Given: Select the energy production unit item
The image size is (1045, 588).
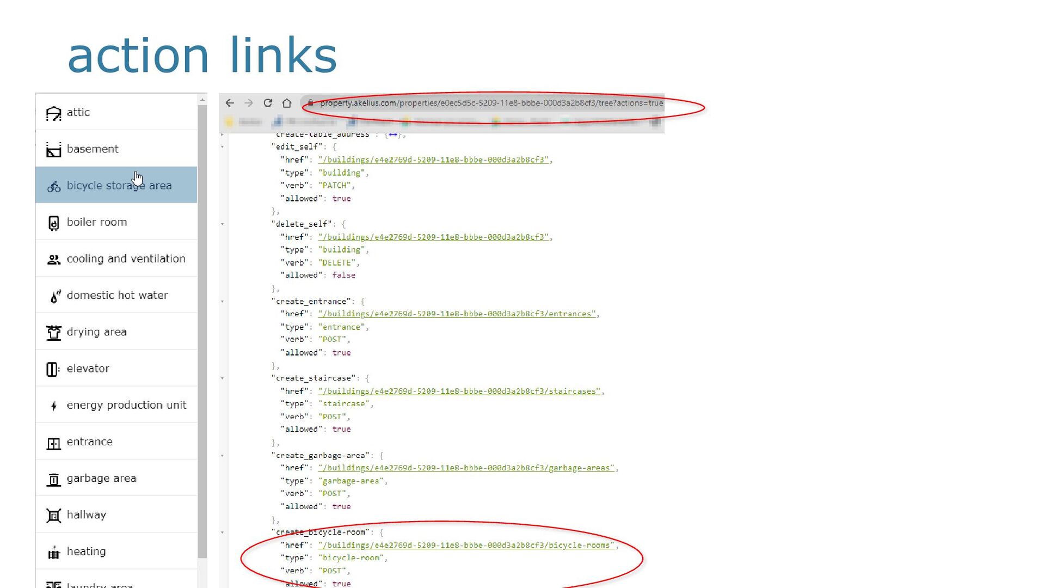Looking at the screenshot, I should 126,405.
